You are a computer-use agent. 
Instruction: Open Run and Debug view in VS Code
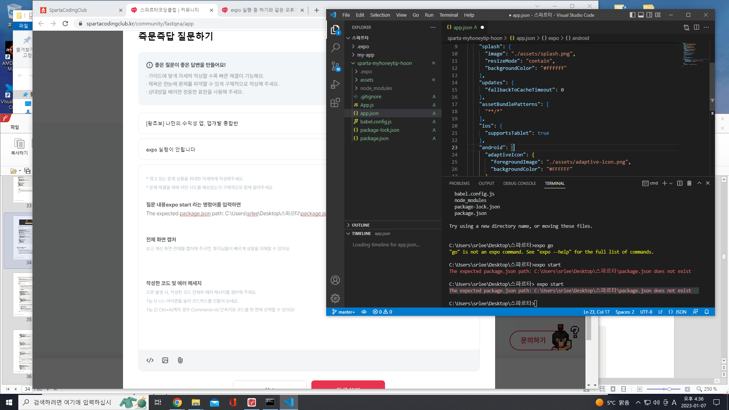point(335,84)
